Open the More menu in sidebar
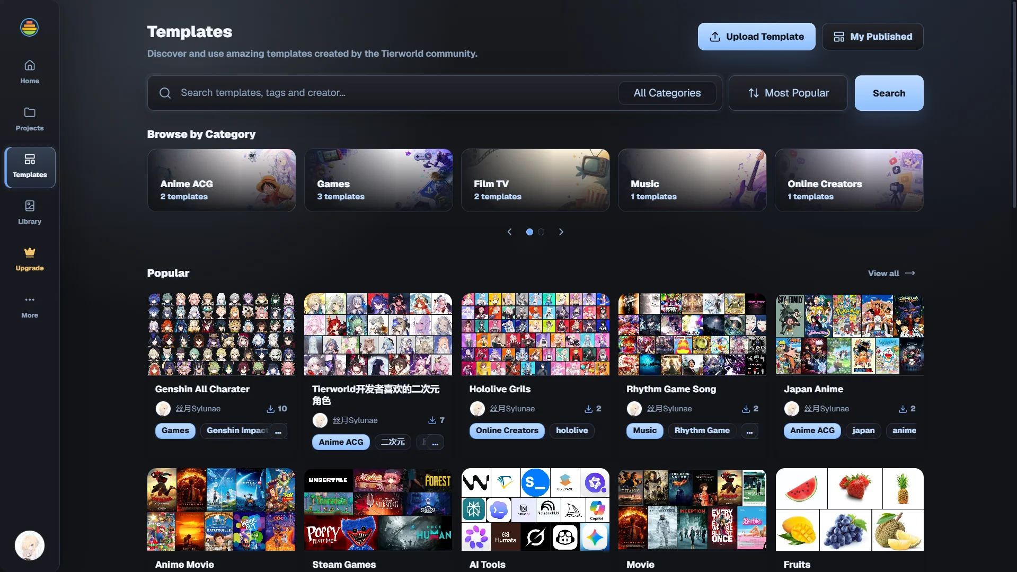 30,306
